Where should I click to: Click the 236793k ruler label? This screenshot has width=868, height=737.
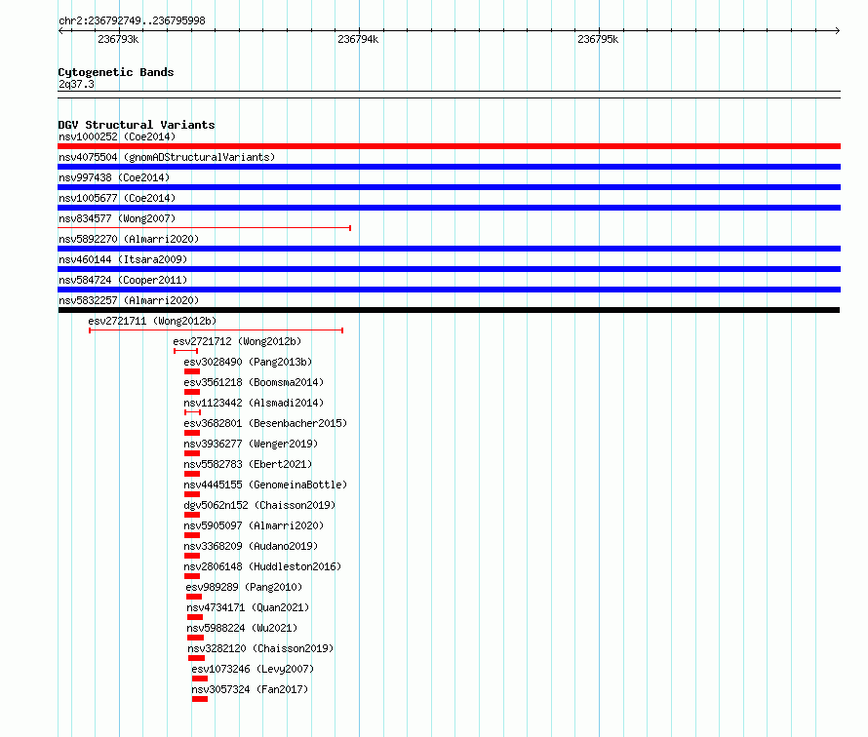(118, 39)
